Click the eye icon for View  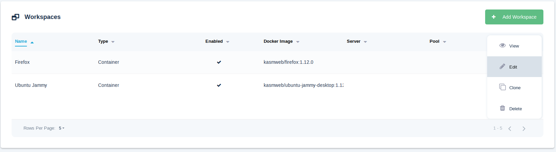point(502,45)
